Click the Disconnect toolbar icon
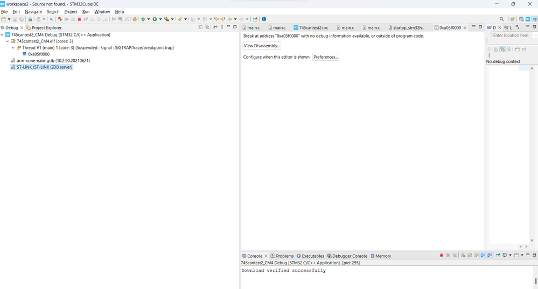Viewport: 538px width, 289px height. [x=86, y=19]
